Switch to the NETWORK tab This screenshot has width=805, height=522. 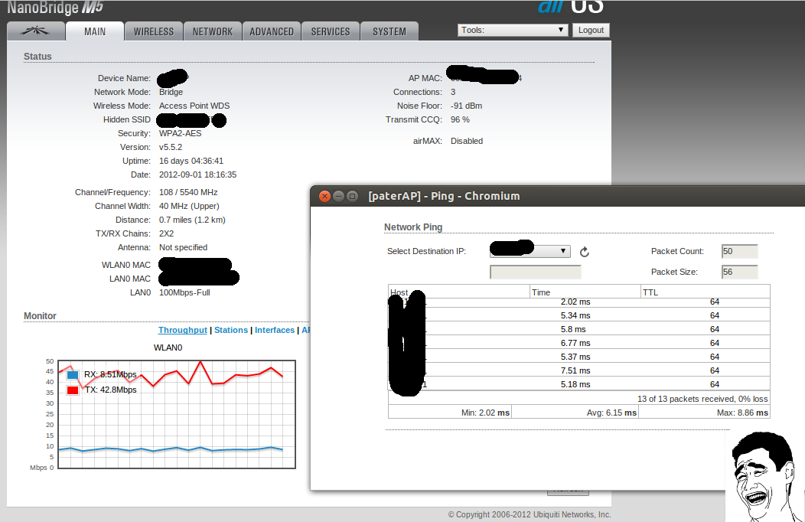(213, 31)
